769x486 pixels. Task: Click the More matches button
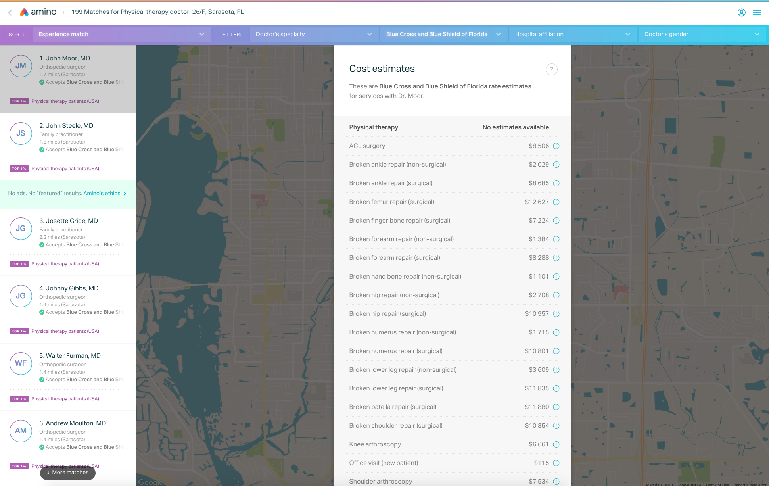pyautogui.click(x=68, y=473)
